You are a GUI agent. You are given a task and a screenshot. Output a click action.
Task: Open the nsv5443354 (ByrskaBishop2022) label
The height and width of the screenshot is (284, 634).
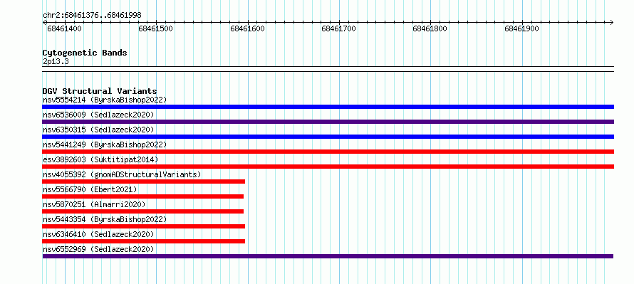(x=104, y=219)
